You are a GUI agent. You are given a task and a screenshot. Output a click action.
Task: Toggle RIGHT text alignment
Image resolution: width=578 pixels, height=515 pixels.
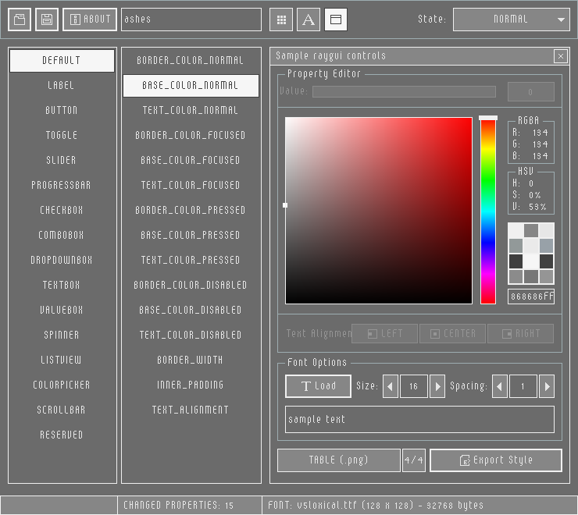pyautogui.click(x=520, y=334)
